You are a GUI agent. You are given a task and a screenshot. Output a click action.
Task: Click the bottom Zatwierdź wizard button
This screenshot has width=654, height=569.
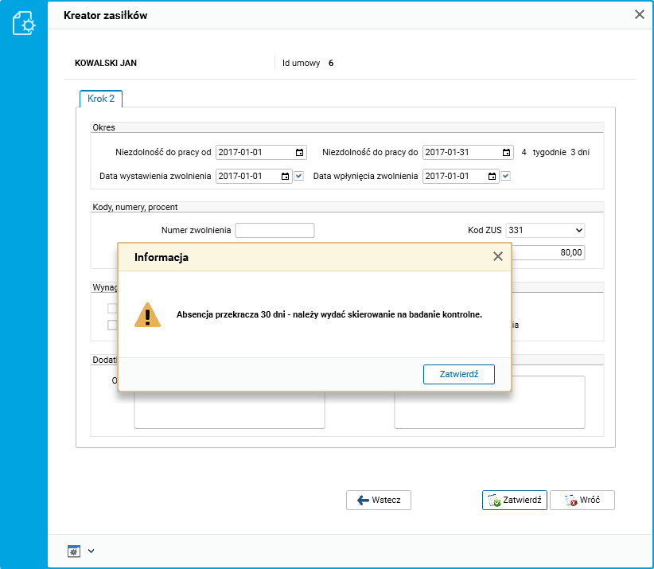[x=515, y=500]
